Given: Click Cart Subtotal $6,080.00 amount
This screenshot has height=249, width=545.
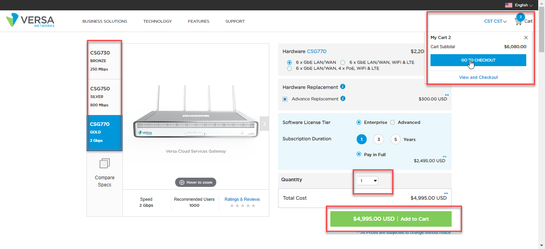Looking at the screenshot, I should coord(515,47).
